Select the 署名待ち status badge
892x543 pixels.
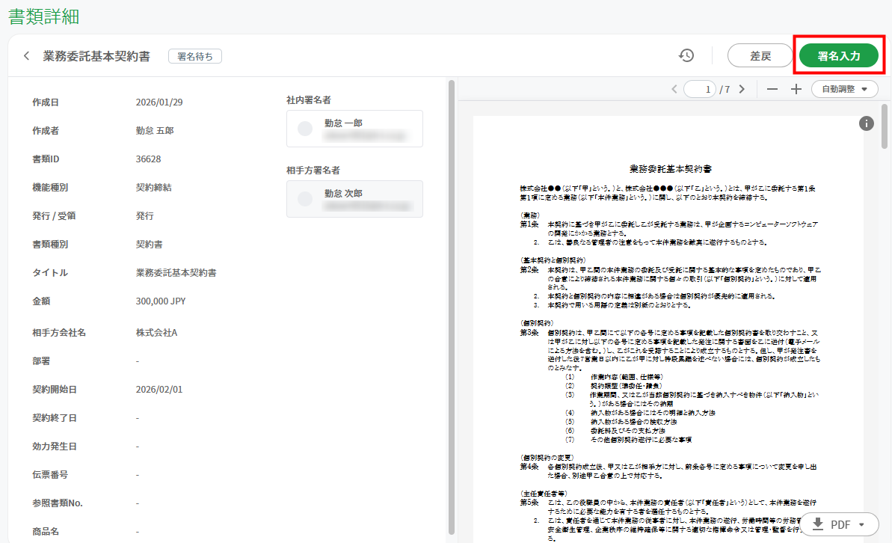pos(195,56)
